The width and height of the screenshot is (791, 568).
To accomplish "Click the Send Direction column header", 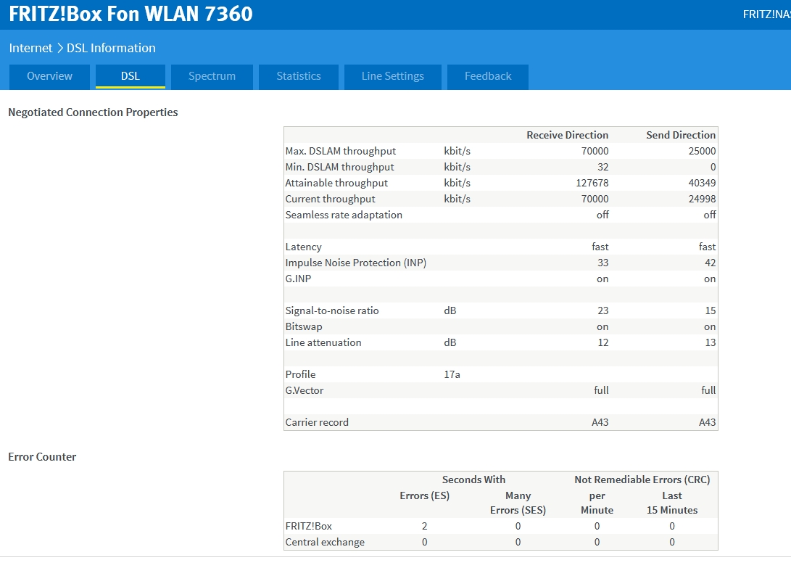I will [680, 135].
